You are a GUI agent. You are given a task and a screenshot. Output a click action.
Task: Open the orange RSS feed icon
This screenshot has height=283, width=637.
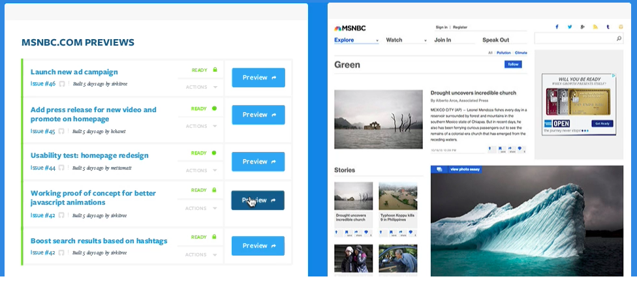(x=596, y=27)
